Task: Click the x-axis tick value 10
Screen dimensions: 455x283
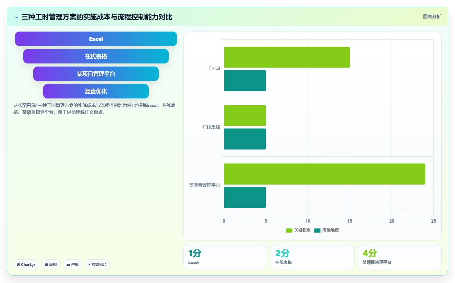Action: pos(308,221)
